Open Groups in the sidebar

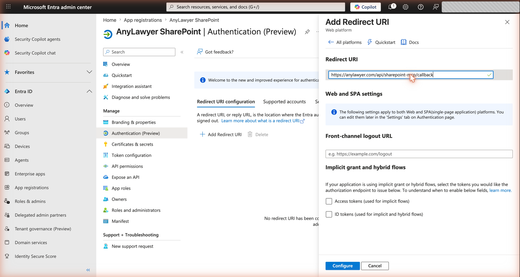22,133
